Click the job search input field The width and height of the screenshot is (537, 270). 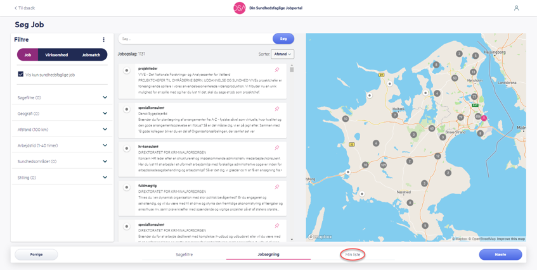point(195,39)
